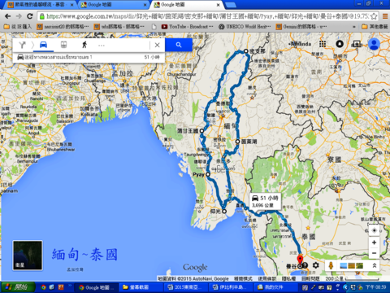
Task: Center map on my location button
Action: pyautogui.click(x=375, y=230)
